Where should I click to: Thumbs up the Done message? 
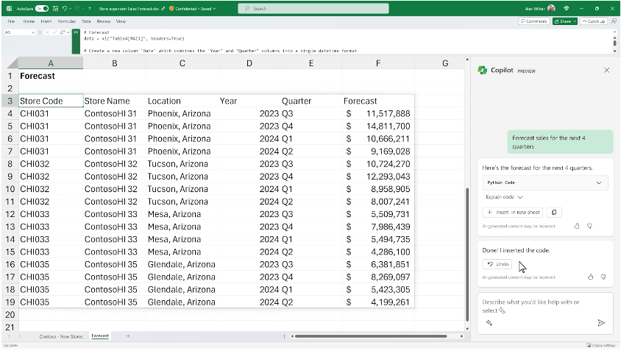click(x=591, y=277)
